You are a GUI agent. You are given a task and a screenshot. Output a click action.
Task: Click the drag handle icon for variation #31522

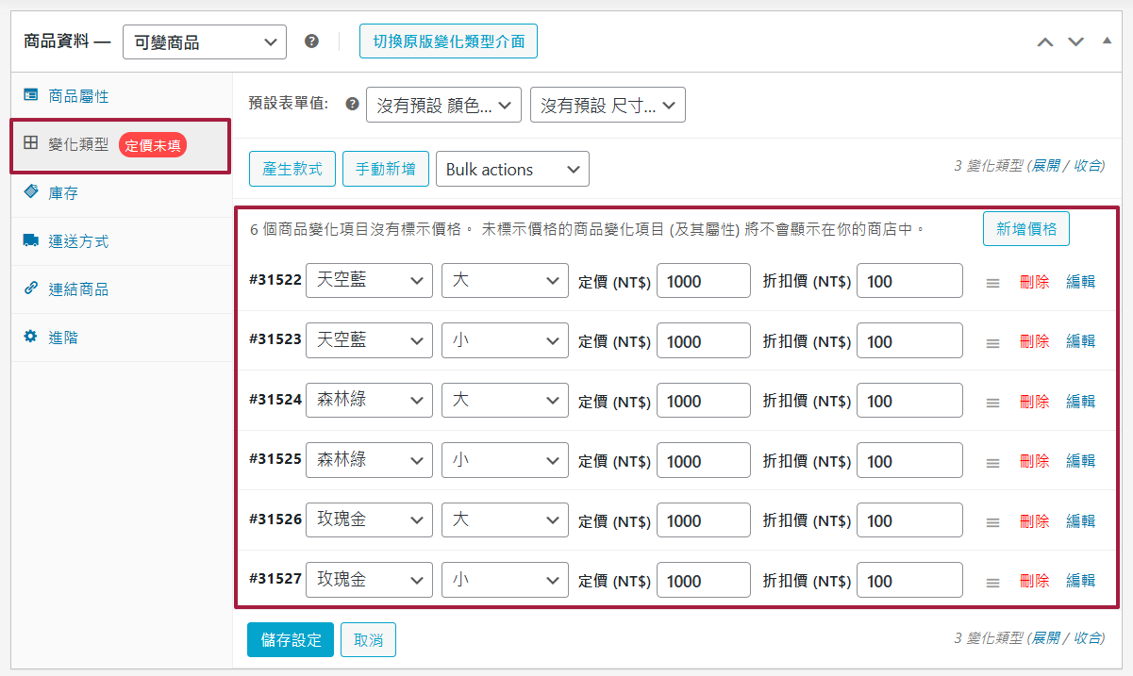coord(992,282)
